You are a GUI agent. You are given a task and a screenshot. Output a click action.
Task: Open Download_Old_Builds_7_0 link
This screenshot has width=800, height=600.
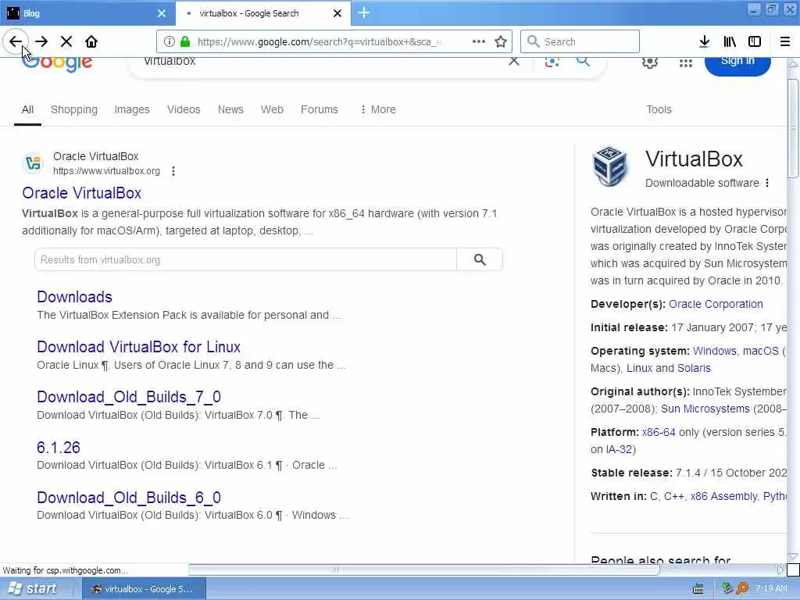[x=129, y=397]
